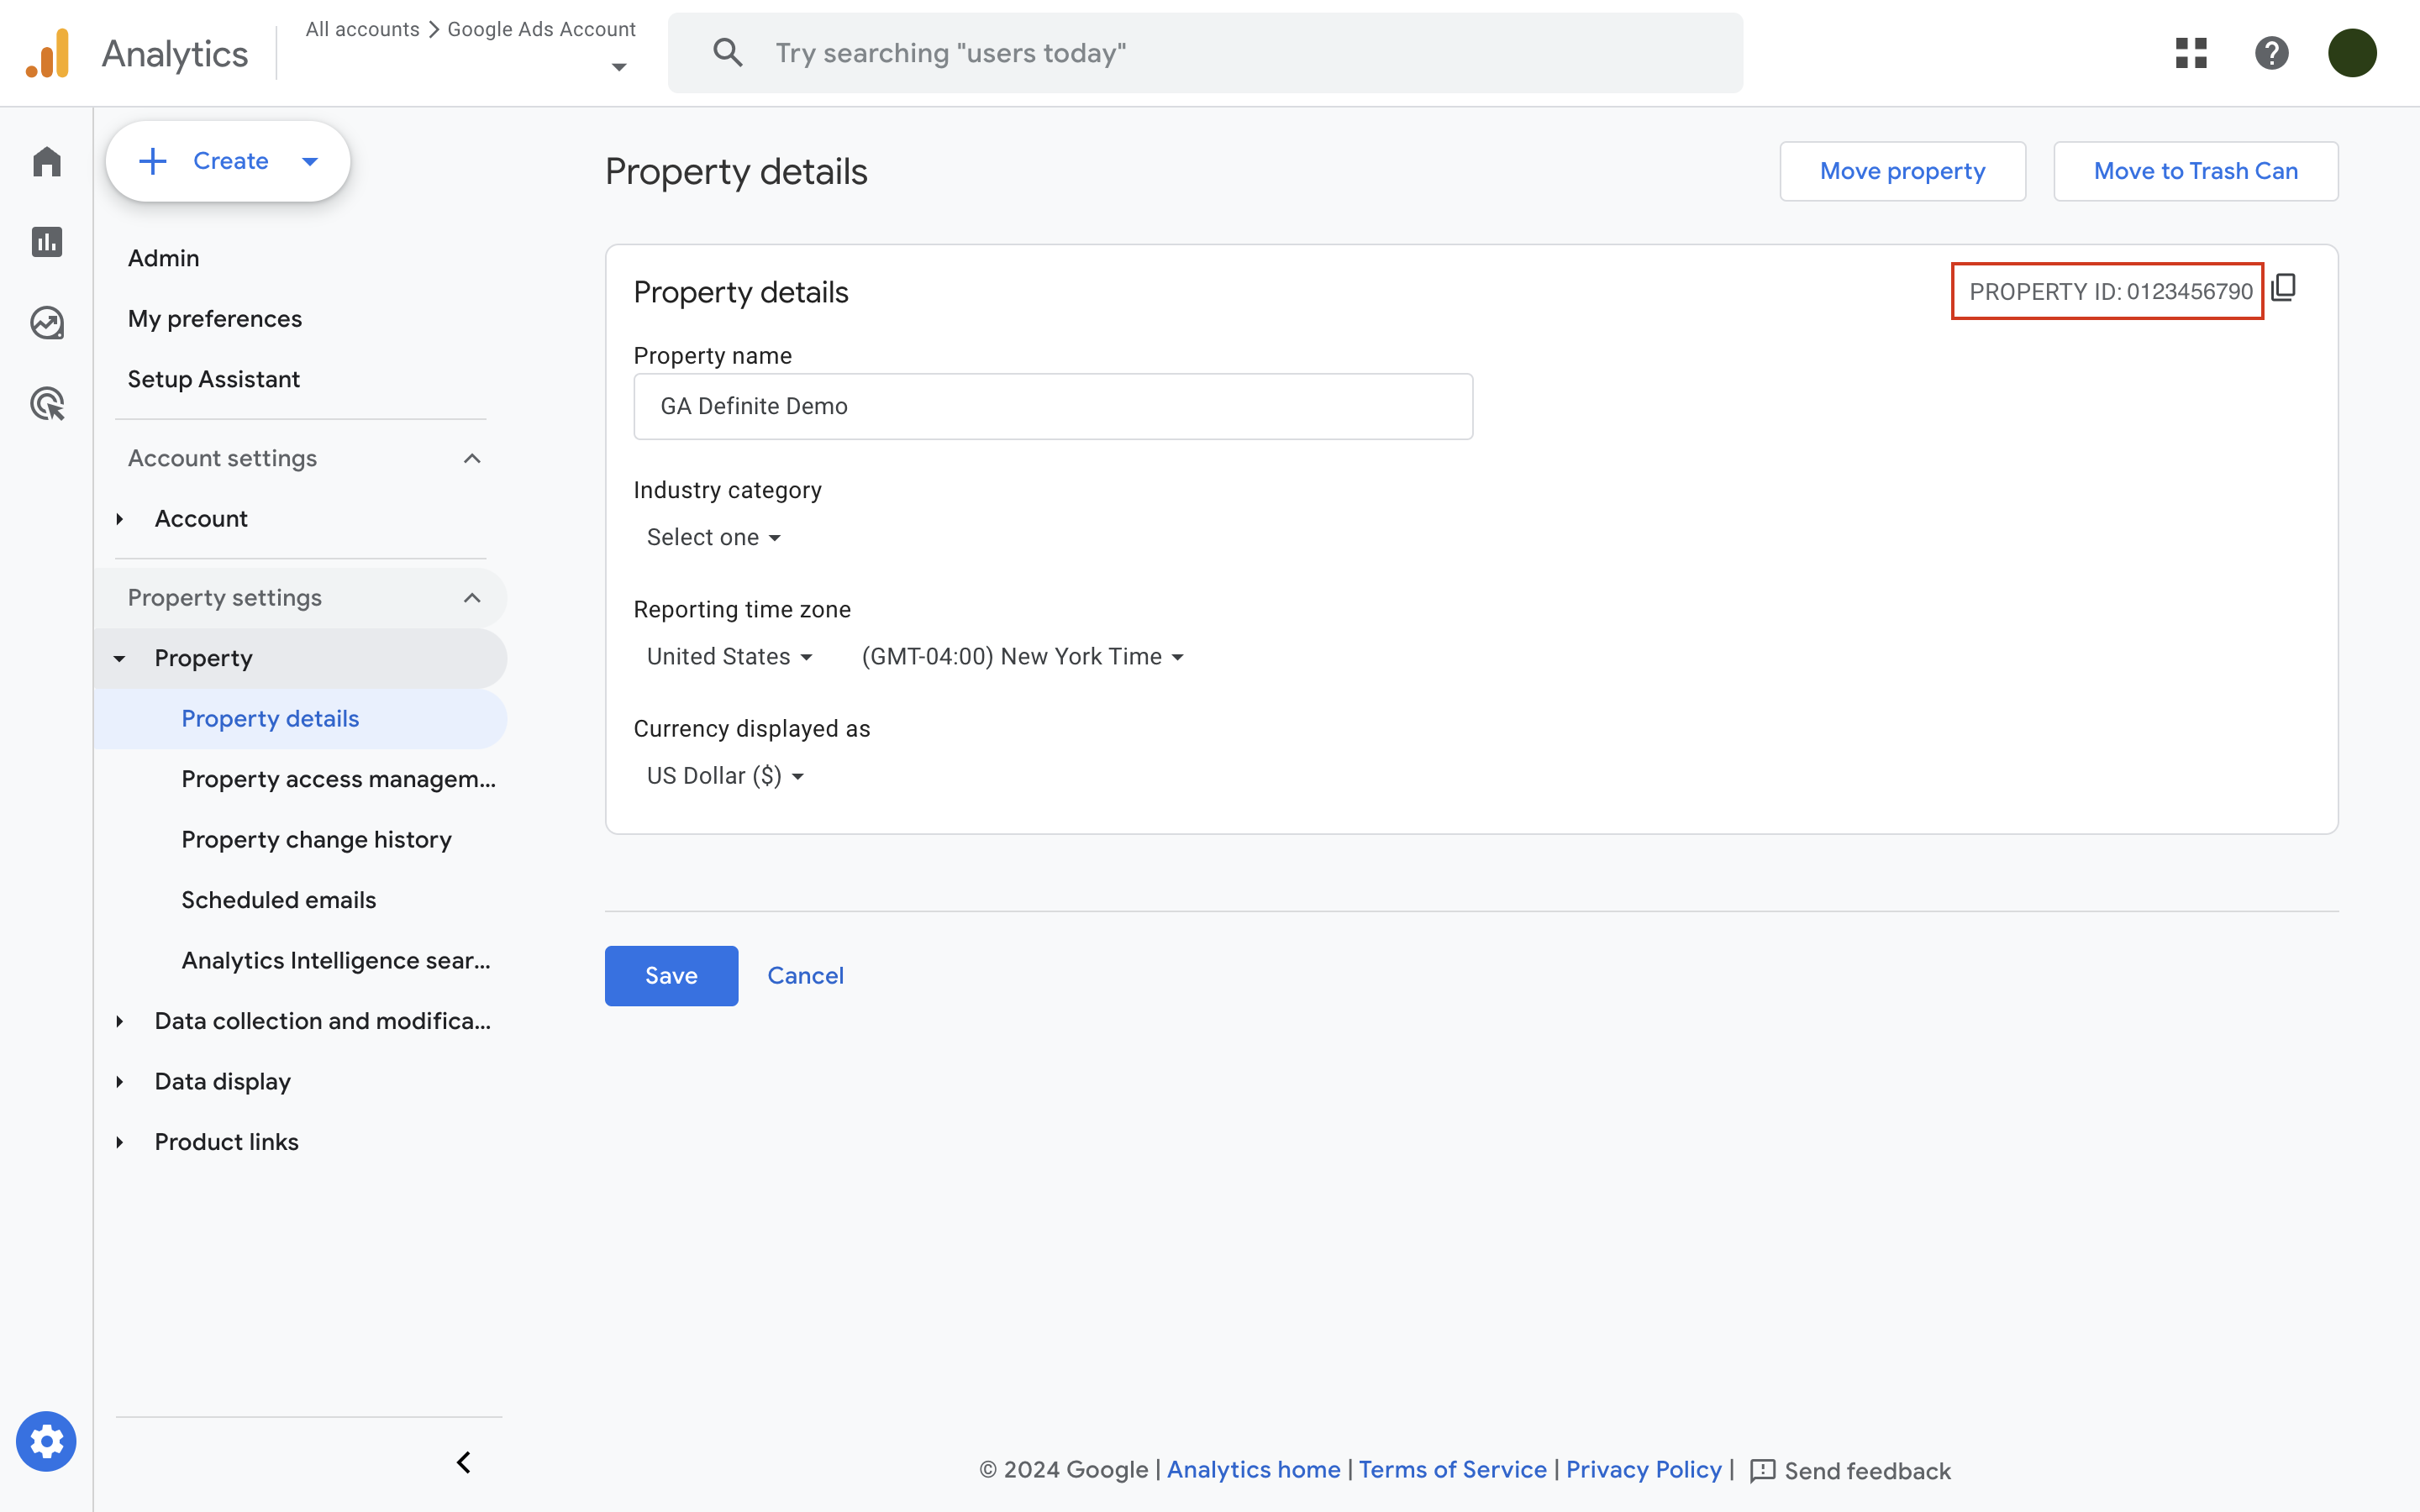Open Analytics Intelligence search history
Screen dimensions: 2420x1512
pos(336,961)
